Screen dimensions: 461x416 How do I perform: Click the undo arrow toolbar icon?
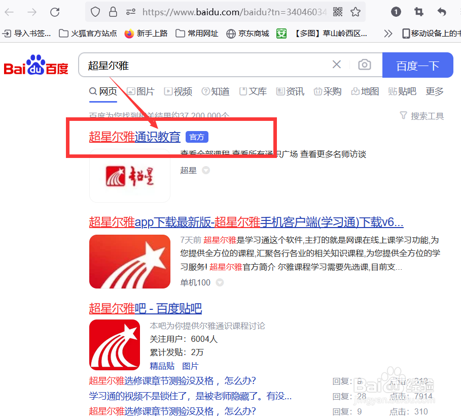(x=442, y=12)
